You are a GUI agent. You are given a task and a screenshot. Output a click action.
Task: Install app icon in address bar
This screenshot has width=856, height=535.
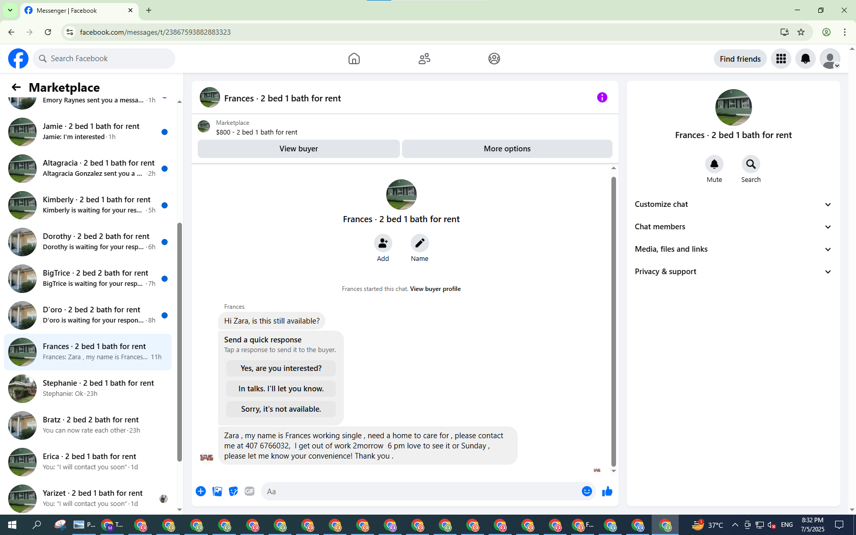tap(784, 32)
